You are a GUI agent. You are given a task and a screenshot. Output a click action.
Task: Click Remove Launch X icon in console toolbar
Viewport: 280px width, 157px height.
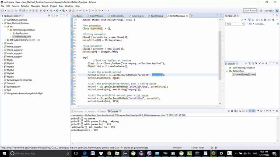point(232,111)
